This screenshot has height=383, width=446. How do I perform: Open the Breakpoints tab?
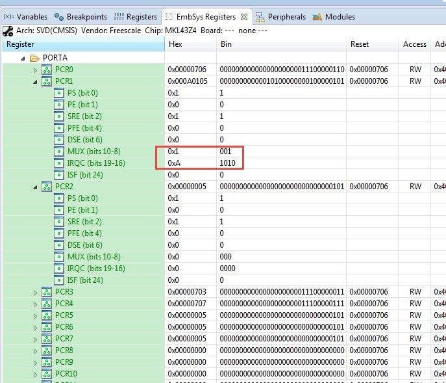point(81,17)
